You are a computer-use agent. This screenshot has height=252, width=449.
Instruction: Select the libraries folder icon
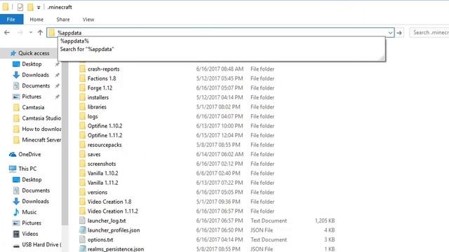83,107
